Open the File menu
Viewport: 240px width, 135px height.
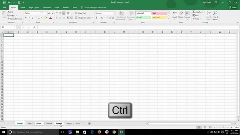point(4,7)
